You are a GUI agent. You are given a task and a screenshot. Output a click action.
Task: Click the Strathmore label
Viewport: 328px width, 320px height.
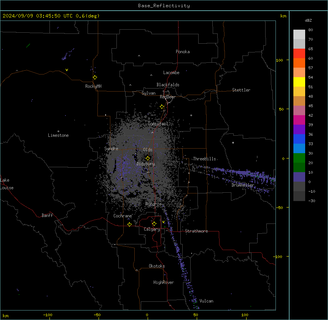196,231
